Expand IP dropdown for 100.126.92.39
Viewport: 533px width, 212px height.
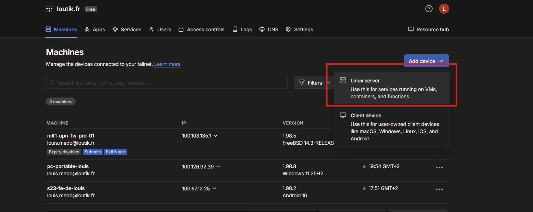point(218,166)
